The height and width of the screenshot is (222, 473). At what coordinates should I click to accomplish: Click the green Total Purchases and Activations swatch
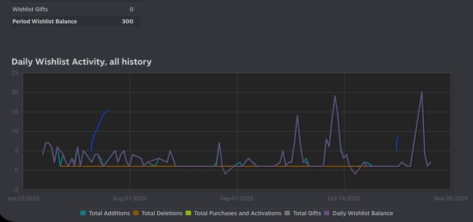(188, 213)
